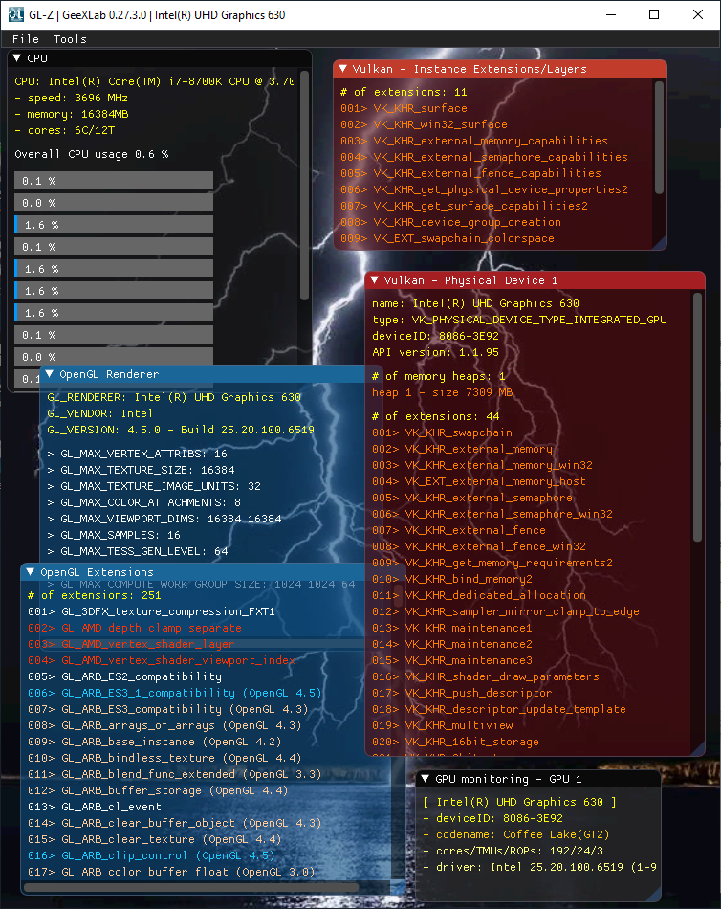Click the Vulkan Instance Extensions scrollbar
The image size is (721, 909).
coord(659,137)
